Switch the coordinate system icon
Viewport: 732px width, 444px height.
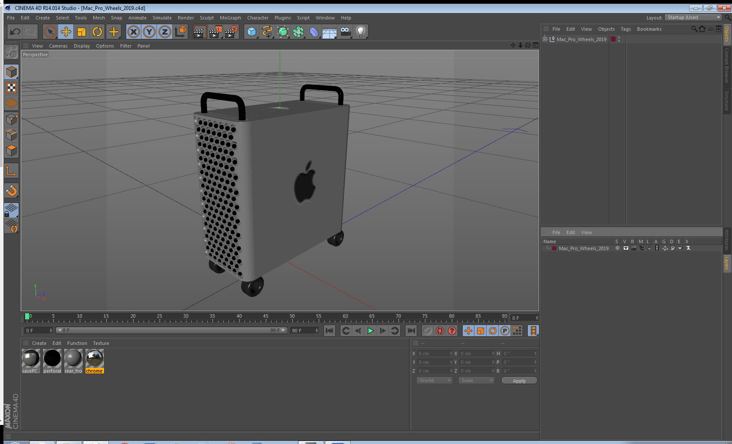[180, 32]
